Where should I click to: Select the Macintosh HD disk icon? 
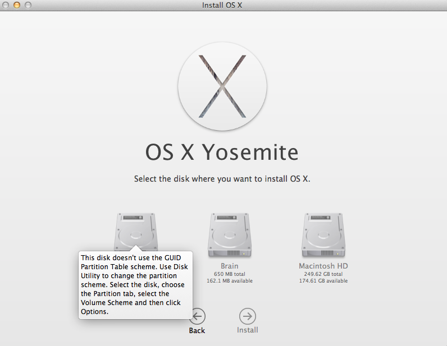[323, 235]
